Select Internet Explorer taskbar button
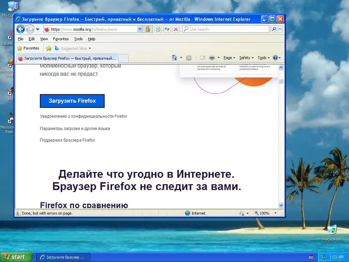The image size is (349, 262). (63, 257)
